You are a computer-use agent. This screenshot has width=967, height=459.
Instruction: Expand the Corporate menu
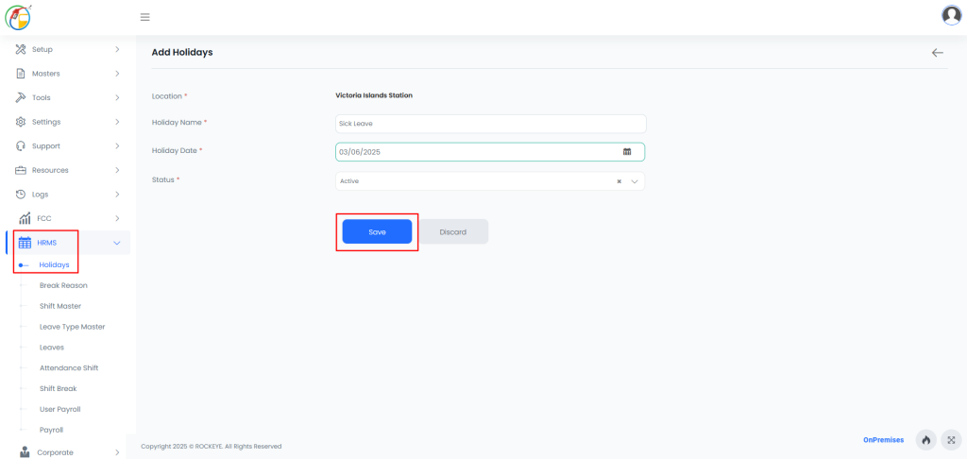coord(68,452)
